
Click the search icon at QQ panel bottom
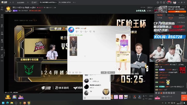[x=109, y=98]
